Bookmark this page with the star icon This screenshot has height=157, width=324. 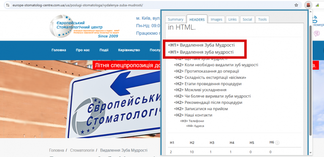[296, 5]
